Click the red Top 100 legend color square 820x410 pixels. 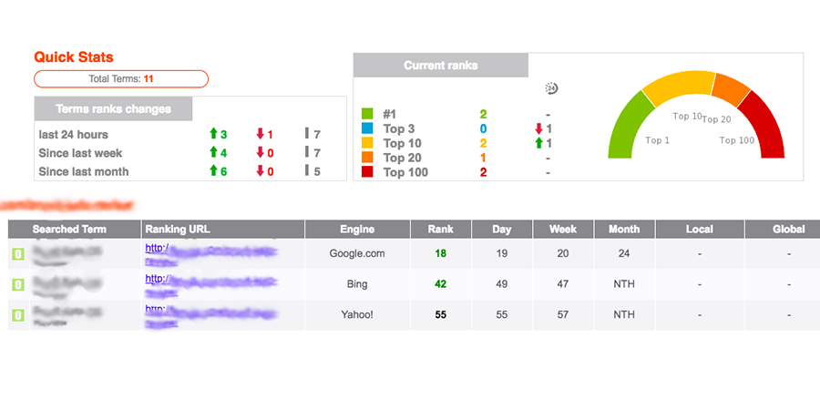367,172
